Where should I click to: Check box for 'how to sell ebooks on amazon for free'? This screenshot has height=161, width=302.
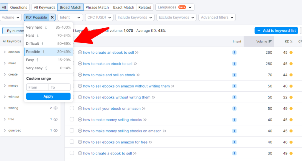[72, 142]
